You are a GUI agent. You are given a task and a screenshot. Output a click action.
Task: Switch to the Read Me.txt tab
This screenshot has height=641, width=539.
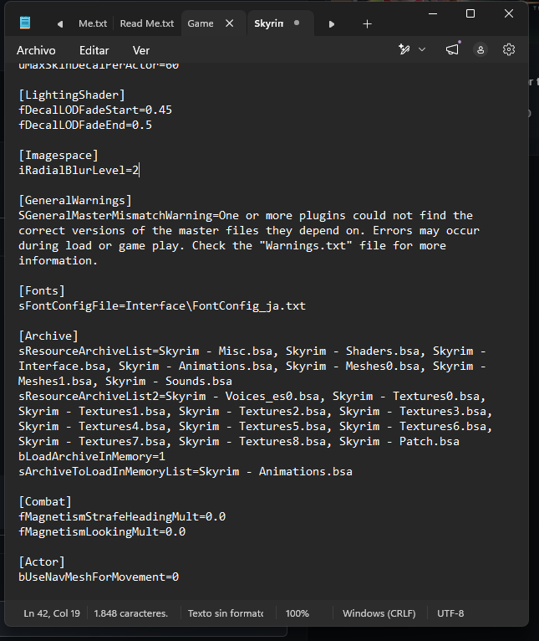[147, 23]
